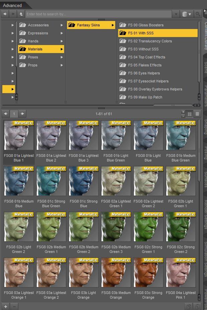The width and height of the screenshot is (207, 310).
Task: Select the Materials folder
Action: point(41,49)
